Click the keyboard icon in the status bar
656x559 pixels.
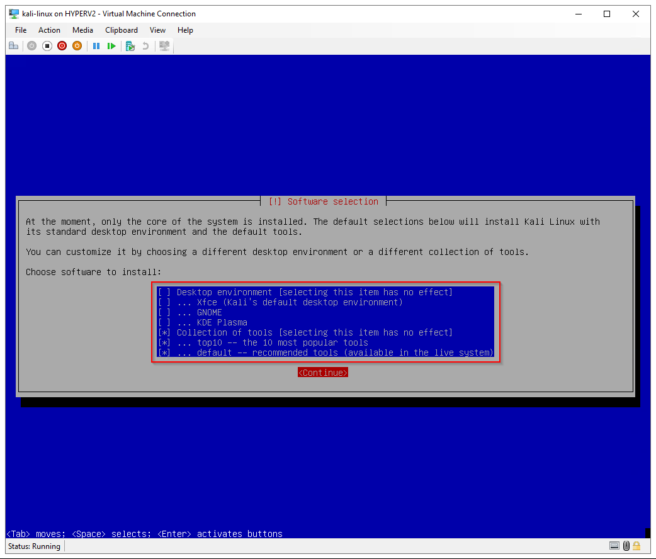(614, 546)
